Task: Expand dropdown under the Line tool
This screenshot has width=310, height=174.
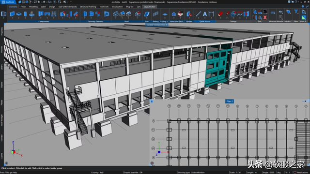Action: click(x=198, y=18)
